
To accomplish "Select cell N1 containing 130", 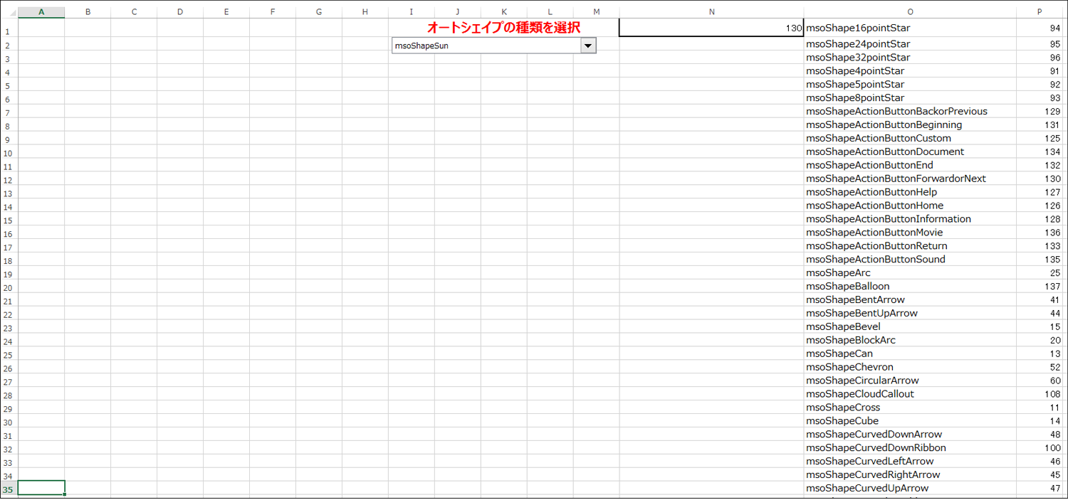I will click(x=711, y=28).
